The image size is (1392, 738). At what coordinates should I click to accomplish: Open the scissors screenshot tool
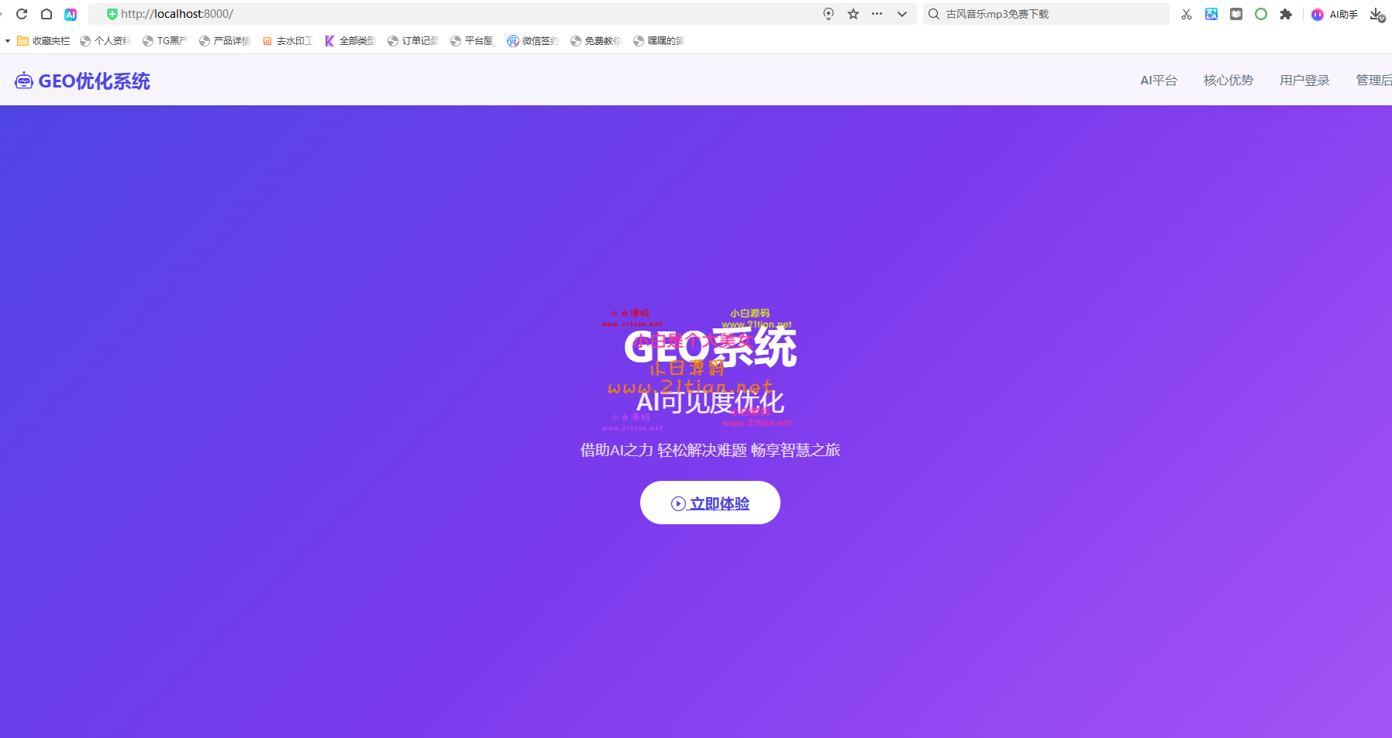[x=1187, y=14]
